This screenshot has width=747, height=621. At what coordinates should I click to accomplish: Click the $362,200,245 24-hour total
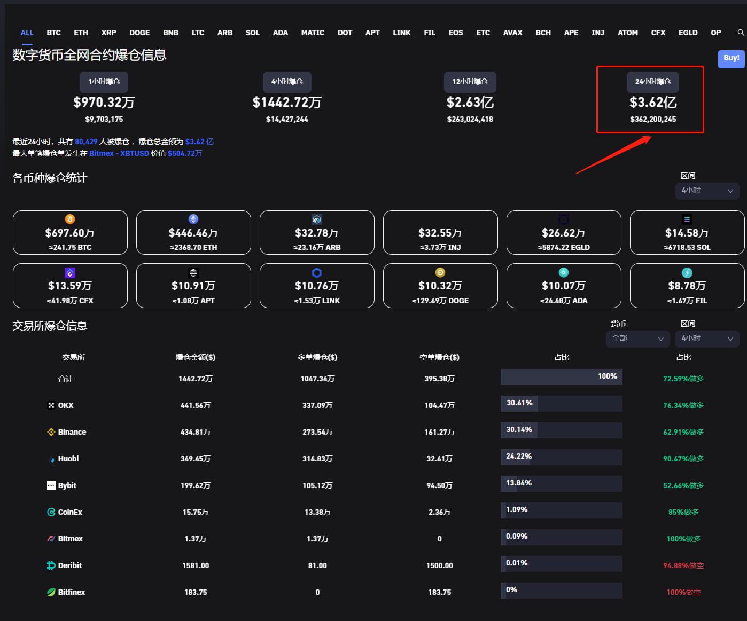click(x=653, y=119)
